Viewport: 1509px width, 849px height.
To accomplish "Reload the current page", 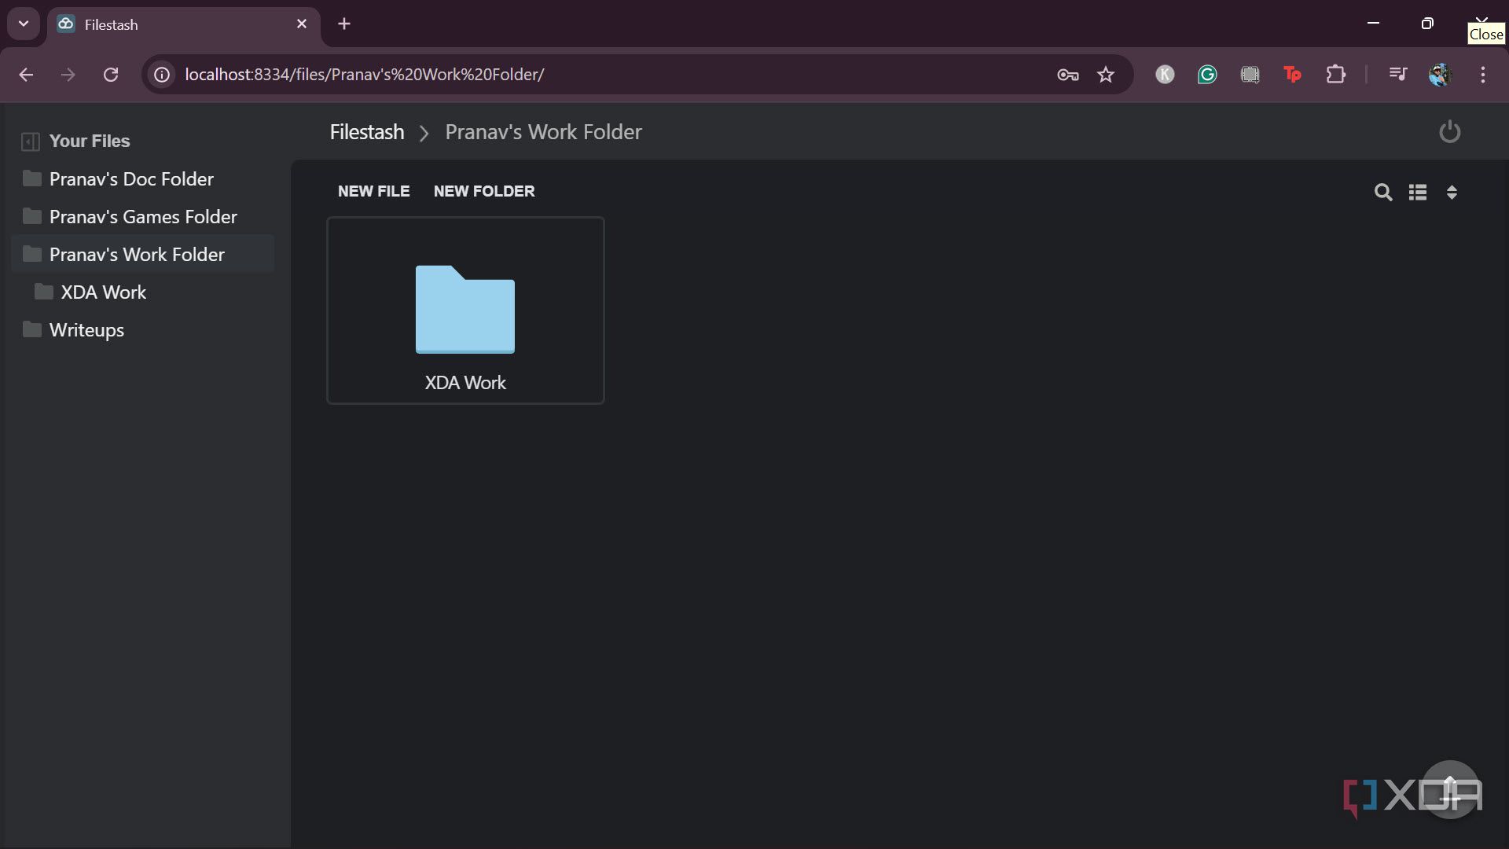I will coord(111,75).
